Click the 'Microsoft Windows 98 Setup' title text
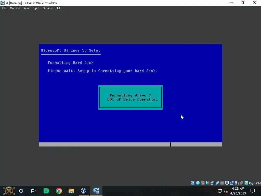The height and width of the screenshot is (196, 261). tap(71, 50)
